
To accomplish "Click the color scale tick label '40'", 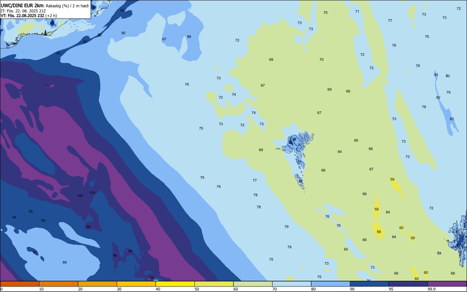I will coord(158,289).
